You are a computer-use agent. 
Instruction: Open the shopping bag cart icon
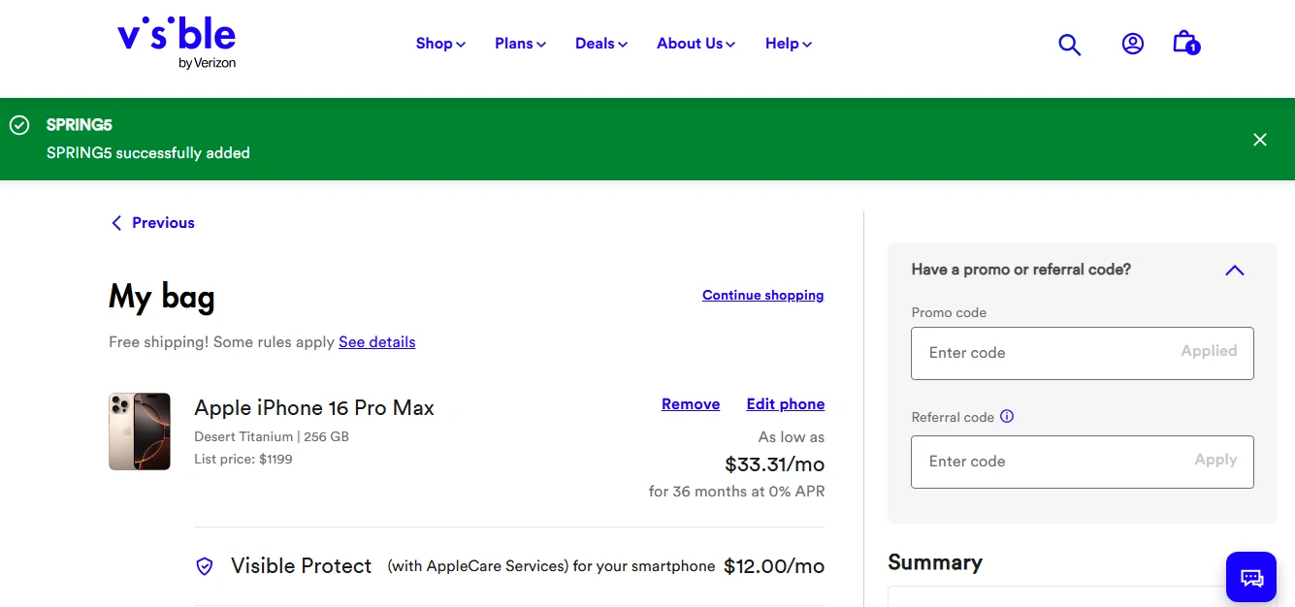tap(1185, 43)
